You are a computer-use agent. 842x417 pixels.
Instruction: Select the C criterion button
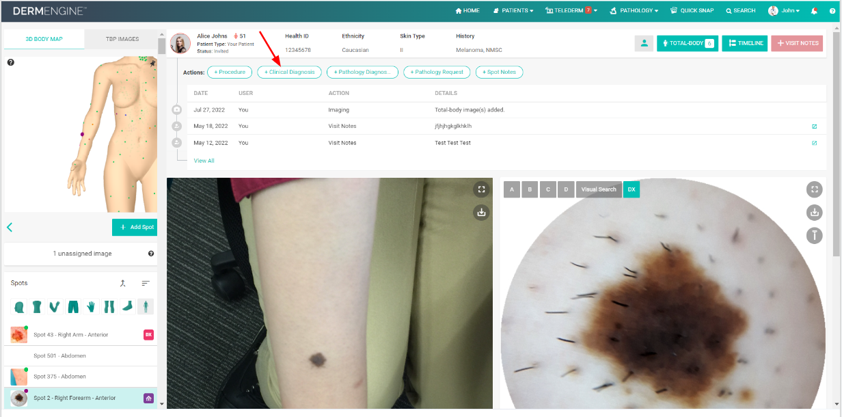547,189
